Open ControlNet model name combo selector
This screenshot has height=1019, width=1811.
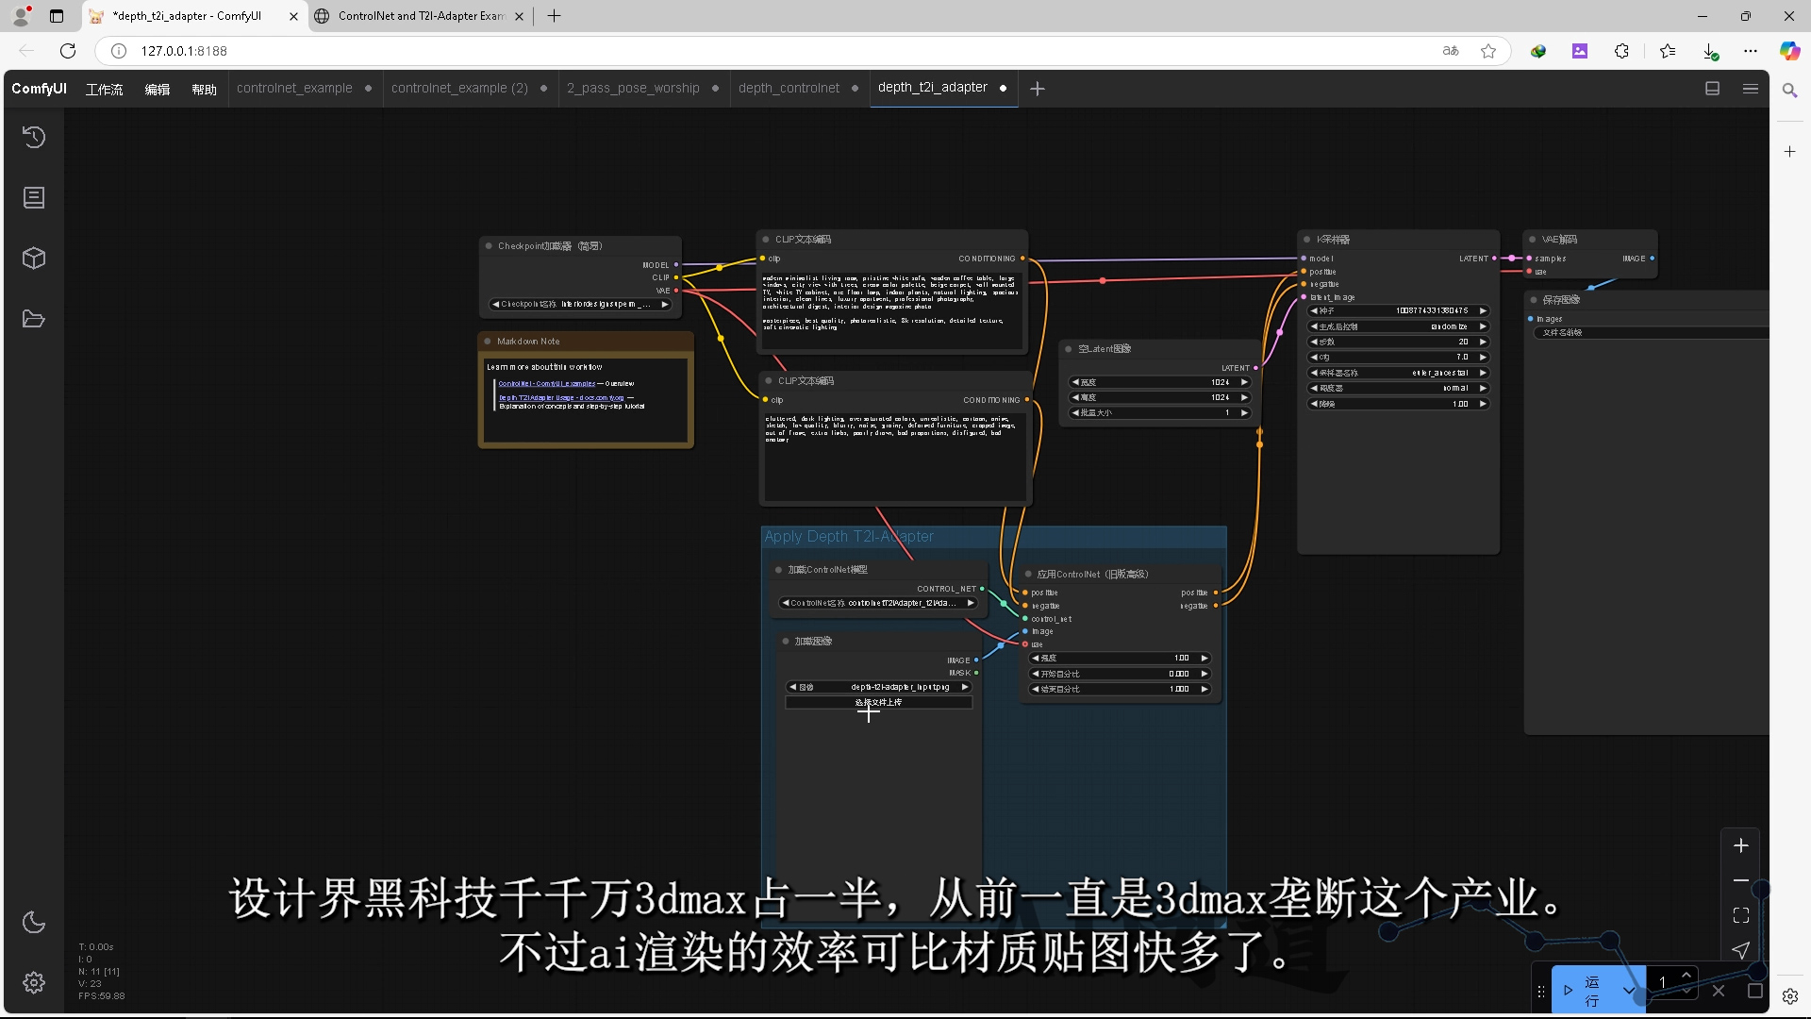coord(877,603)
